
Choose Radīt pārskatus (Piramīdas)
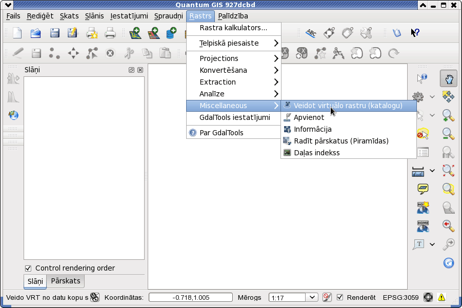click(349, 141)
